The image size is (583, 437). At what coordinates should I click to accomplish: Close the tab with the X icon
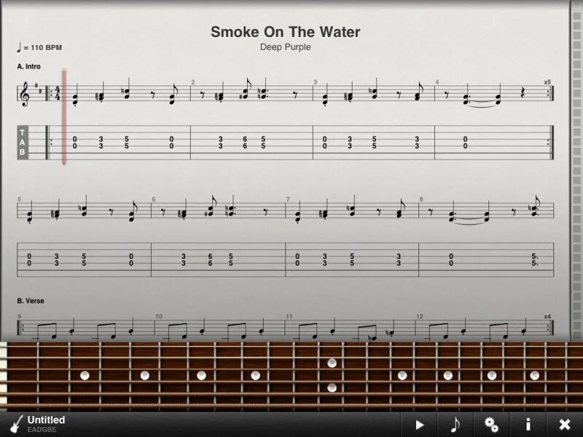565,425
